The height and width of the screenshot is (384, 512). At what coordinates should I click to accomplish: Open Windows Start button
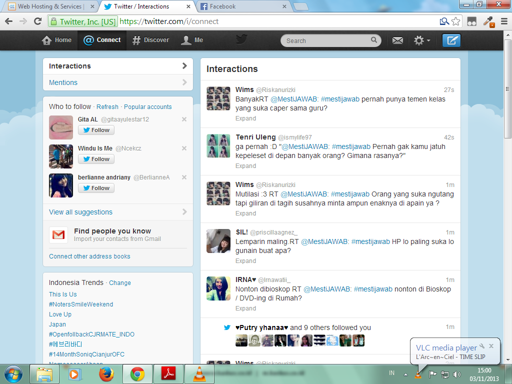click(13, 374)
